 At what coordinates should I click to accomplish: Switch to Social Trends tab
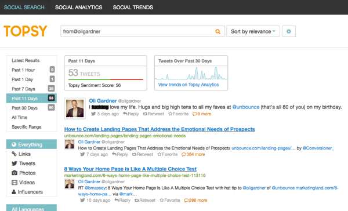coord(133,8)
